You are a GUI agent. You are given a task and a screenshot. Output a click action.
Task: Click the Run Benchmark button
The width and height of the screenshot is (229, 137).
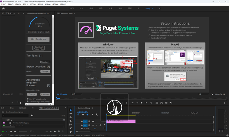click(39, 39)
